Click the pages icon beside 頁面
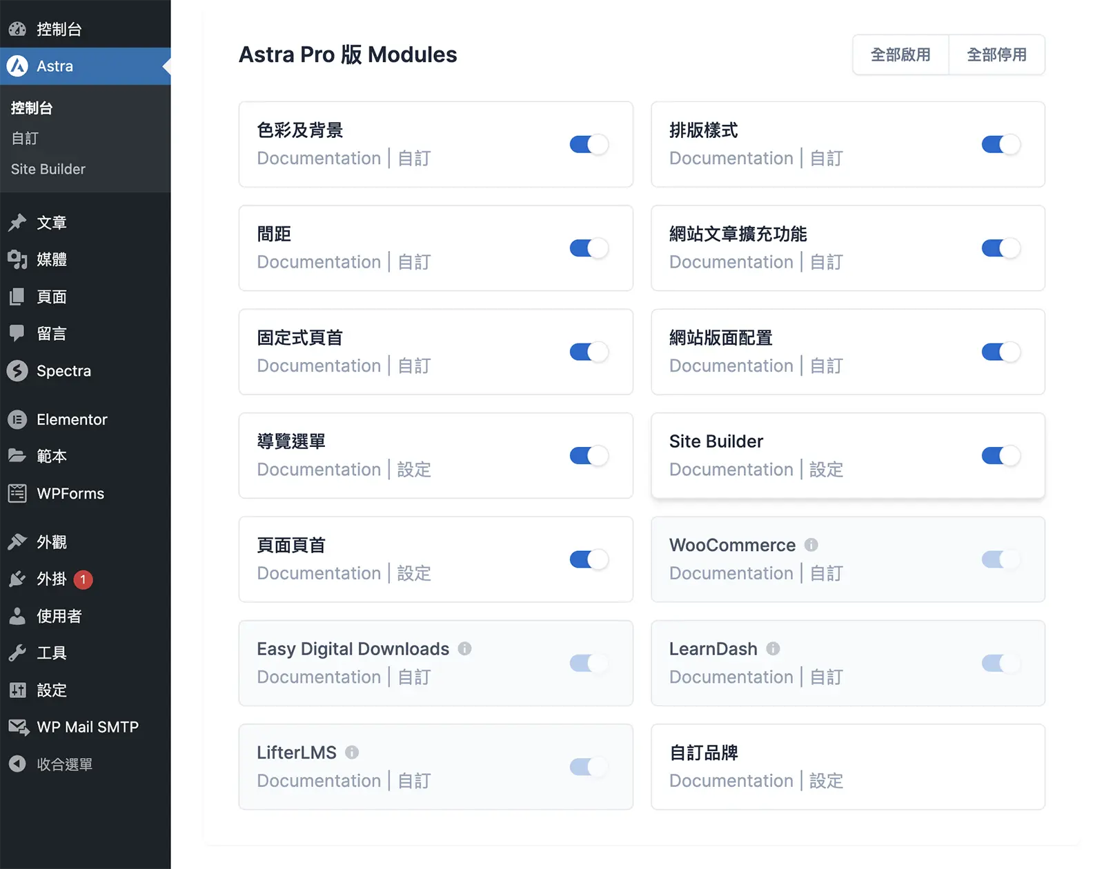 (17, 297)
